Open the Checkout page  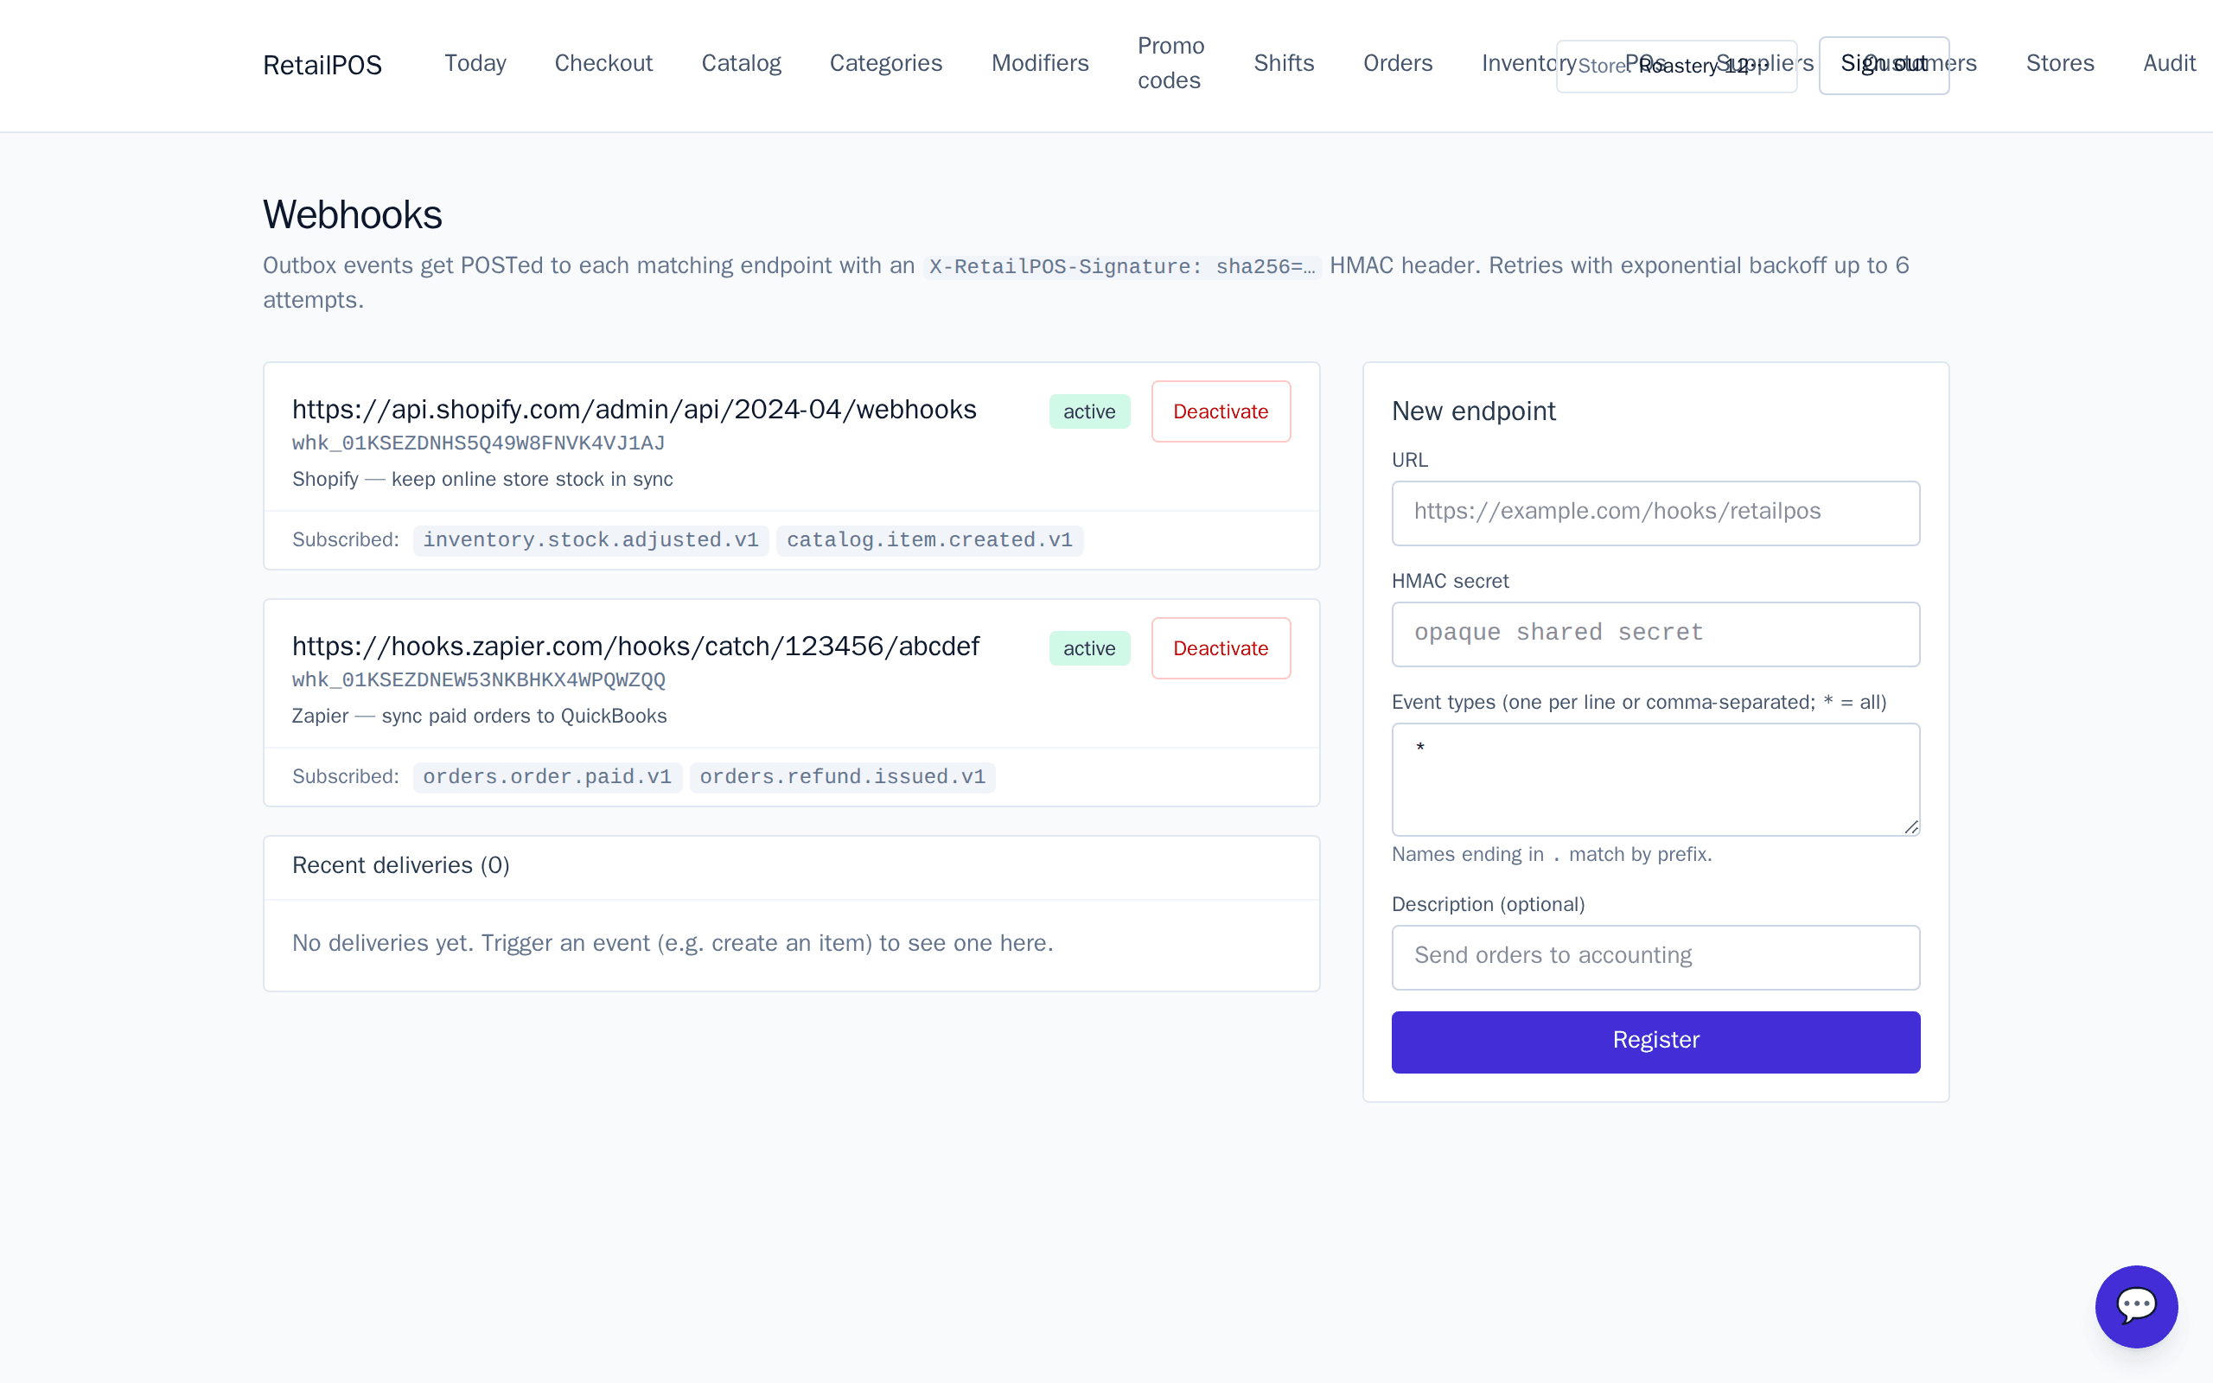[x=603, y=63]
